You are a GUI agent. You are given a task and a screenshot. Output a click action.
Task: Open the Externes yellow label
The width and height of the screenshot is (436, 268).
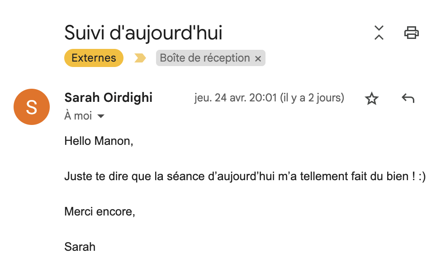point(94,58)
